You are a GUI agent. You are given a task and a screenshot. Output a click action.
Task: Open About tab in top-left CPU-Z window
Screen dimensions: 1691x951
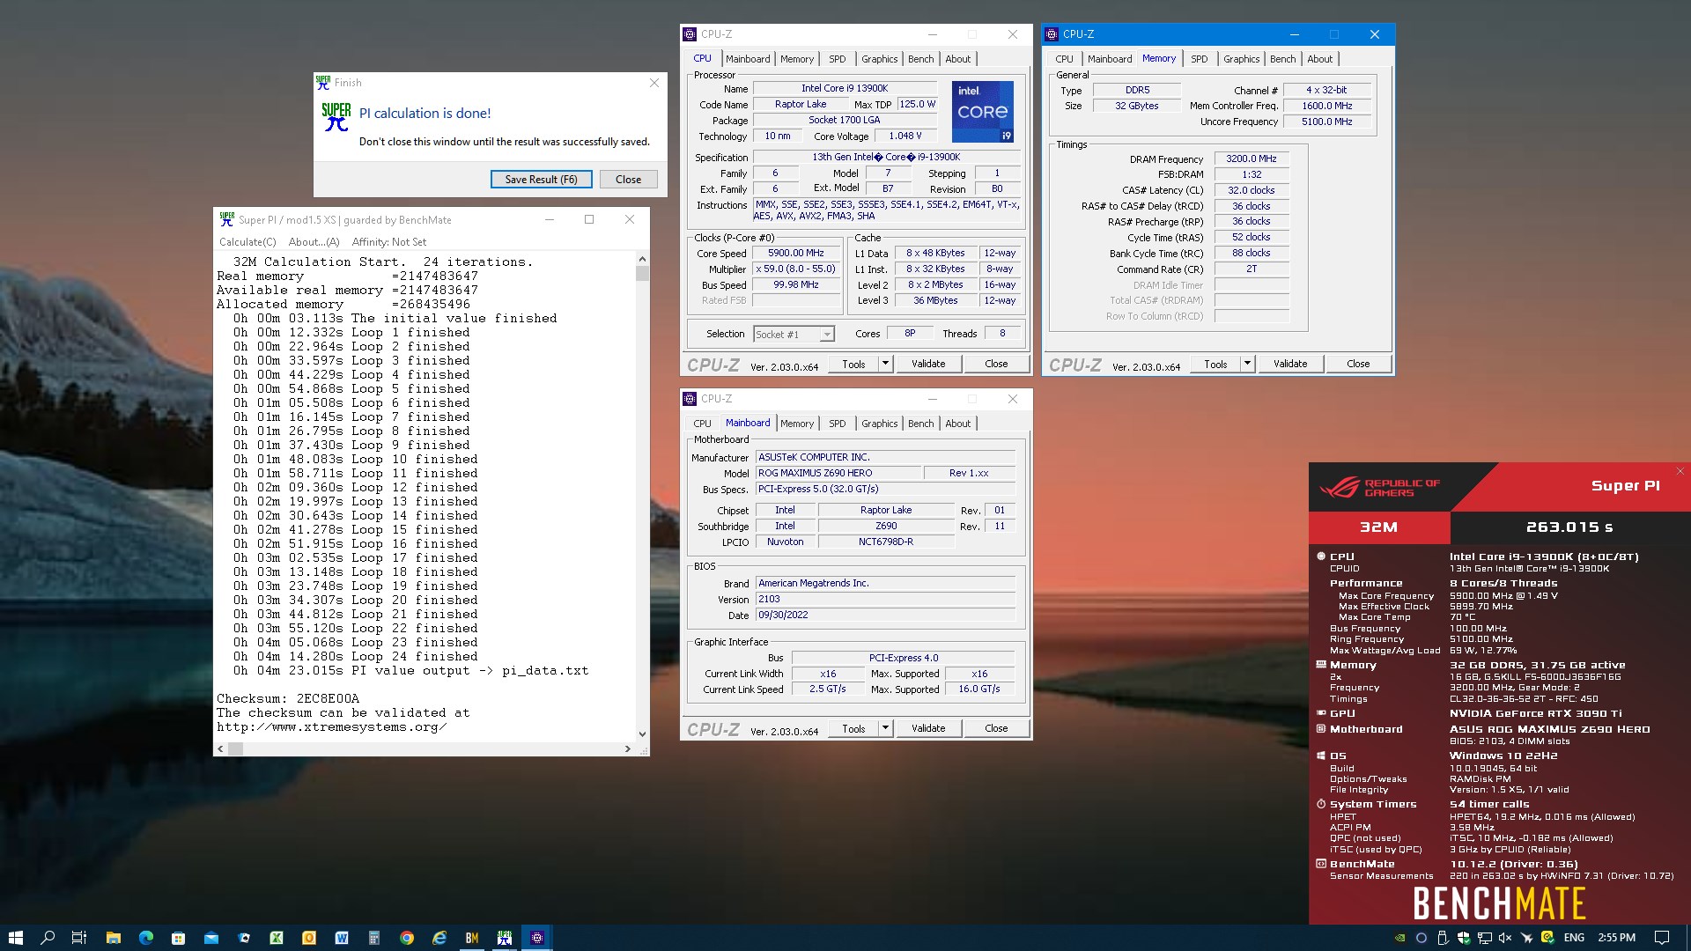(x=958, y=59)
